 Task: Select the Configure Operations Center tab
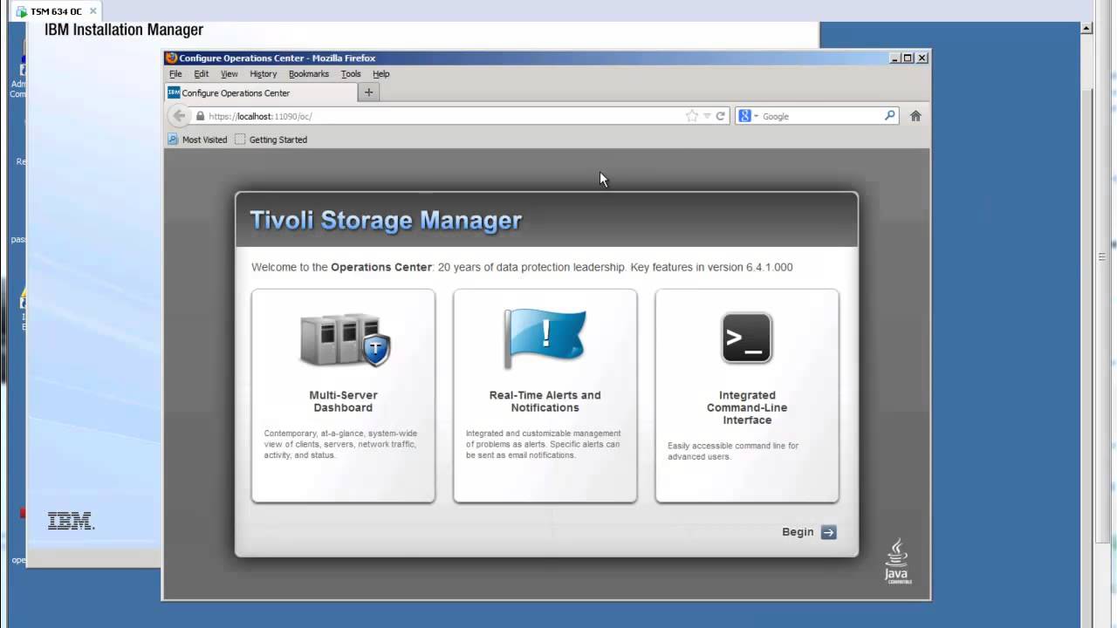pyautogui.click(x=260, y=92)
